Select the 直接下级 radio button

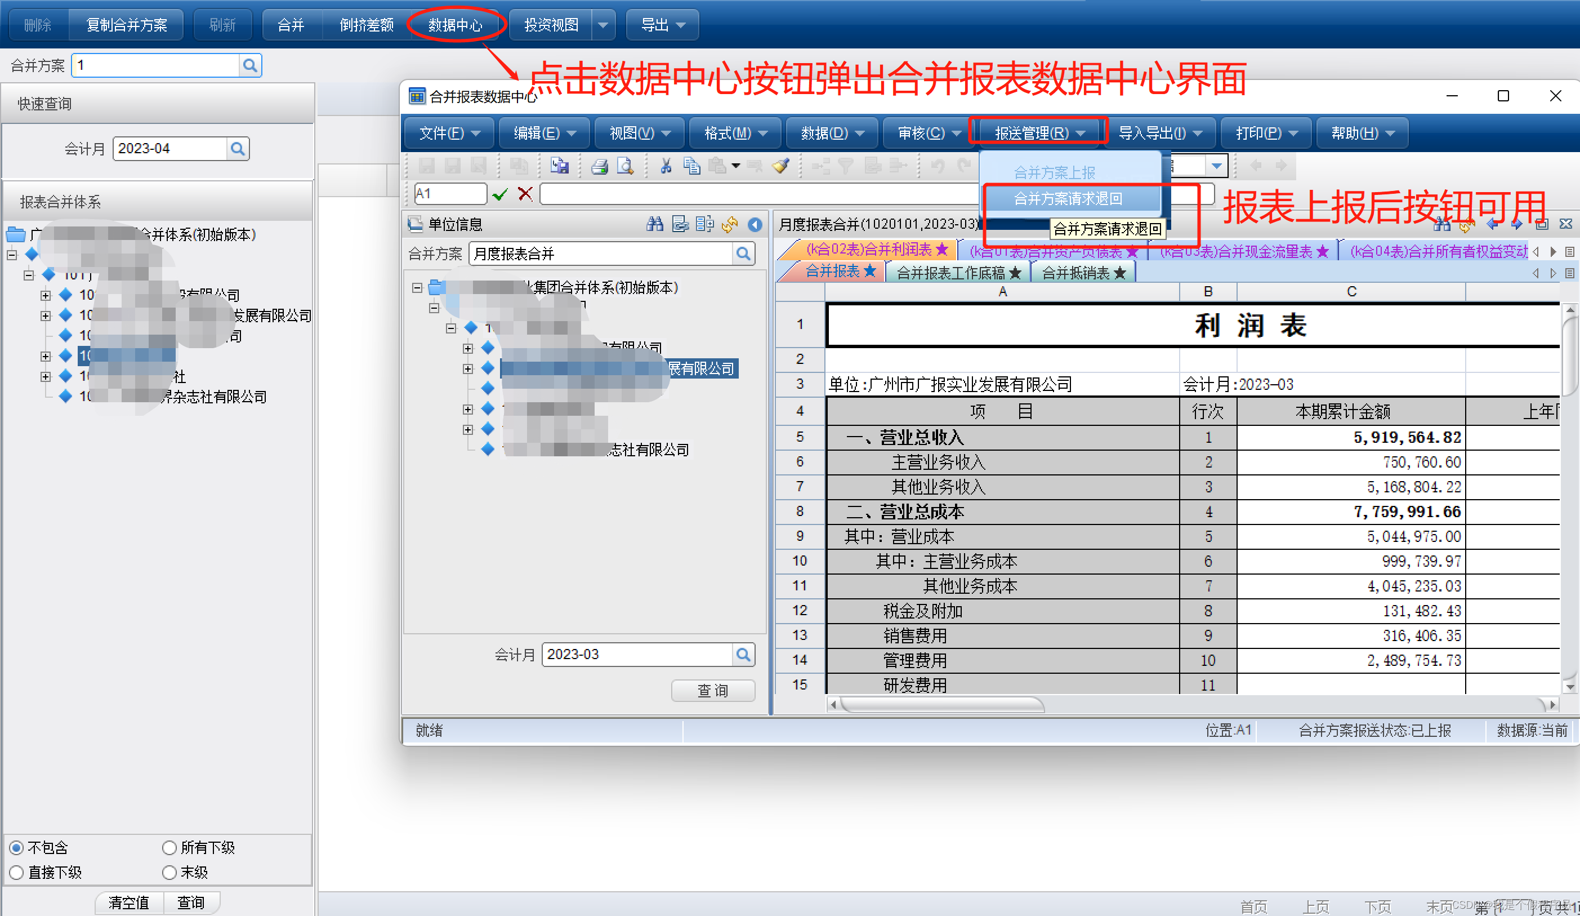coord(17,873)
